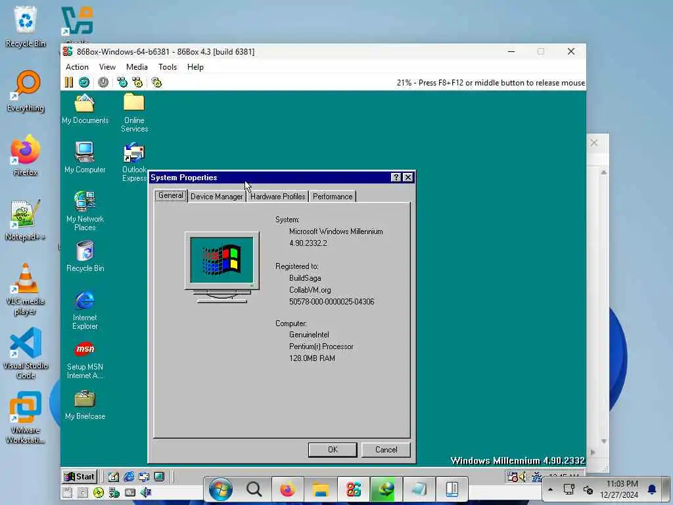This screenshot has width=673, height=505.
Task: Switch to the Performance tab
Action: (x=333, y=197)
